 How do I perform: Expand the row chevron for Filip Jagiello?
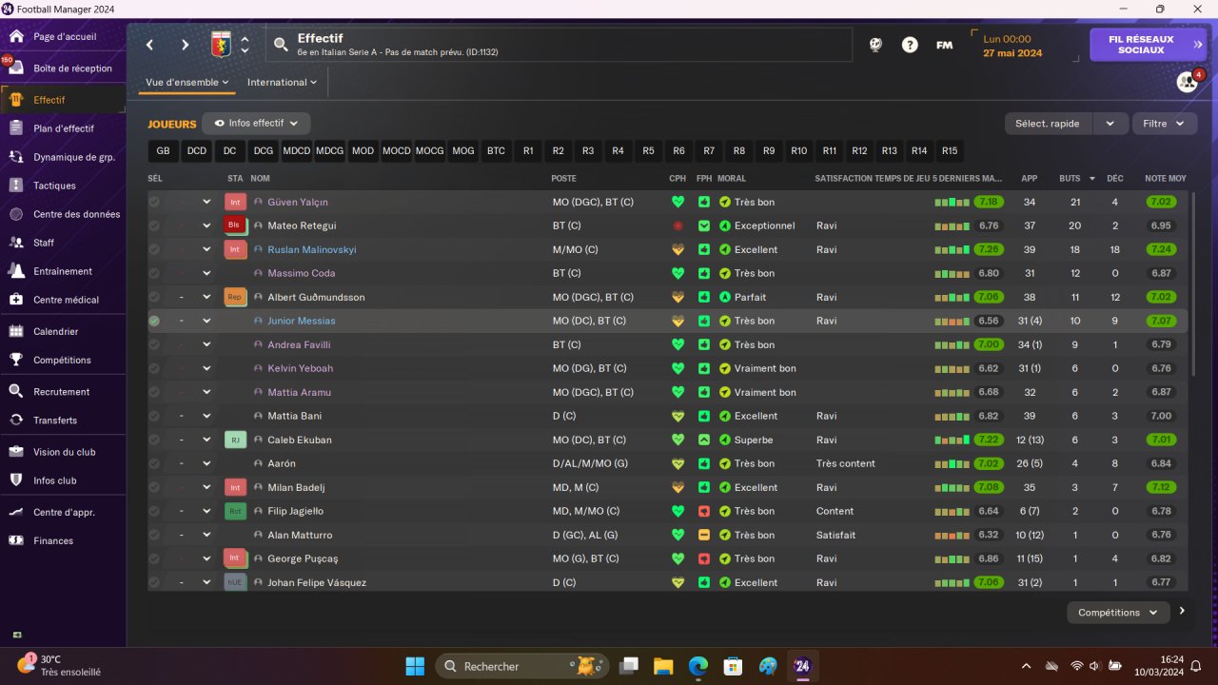click(206, 511)
